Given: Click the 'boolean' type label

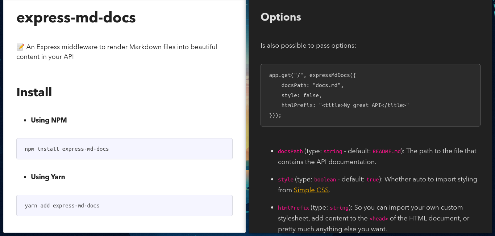Looking at the screenshot, I should click(x=325, y=180).
